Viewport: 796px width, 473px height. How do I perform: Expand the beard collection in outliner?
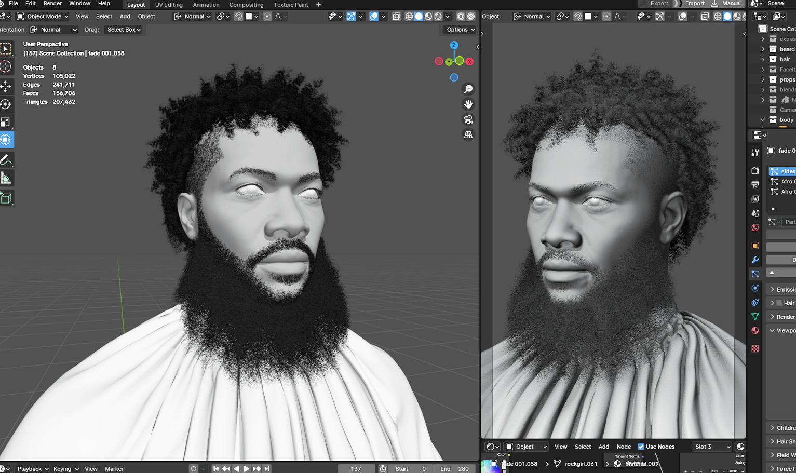(x=763, y=49)
